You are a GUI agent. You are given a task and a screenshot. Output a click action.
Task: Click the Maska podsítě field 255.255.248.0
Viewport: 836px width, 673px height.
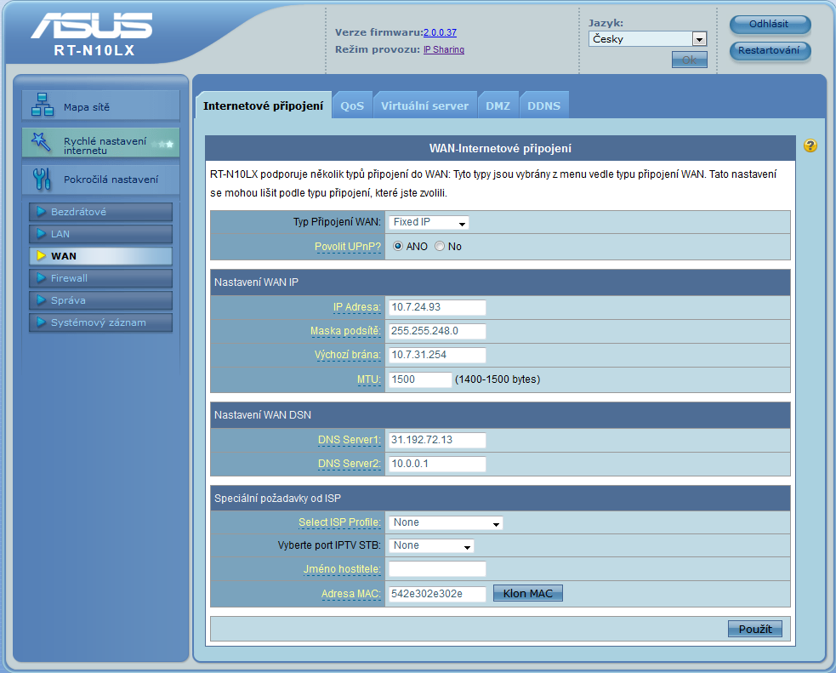(x=437, y=331)
